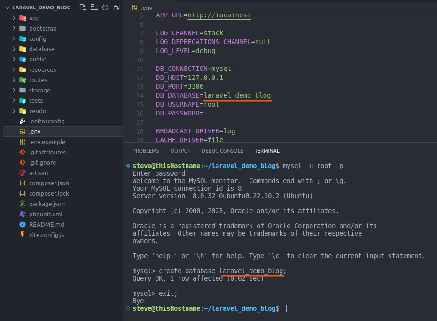Switch to the PROBLEMS tab

[146, 151]
